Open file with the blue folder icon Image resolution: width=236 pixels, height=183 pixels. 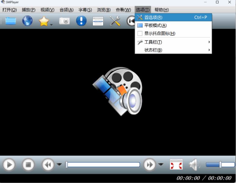tap(11, 21)
